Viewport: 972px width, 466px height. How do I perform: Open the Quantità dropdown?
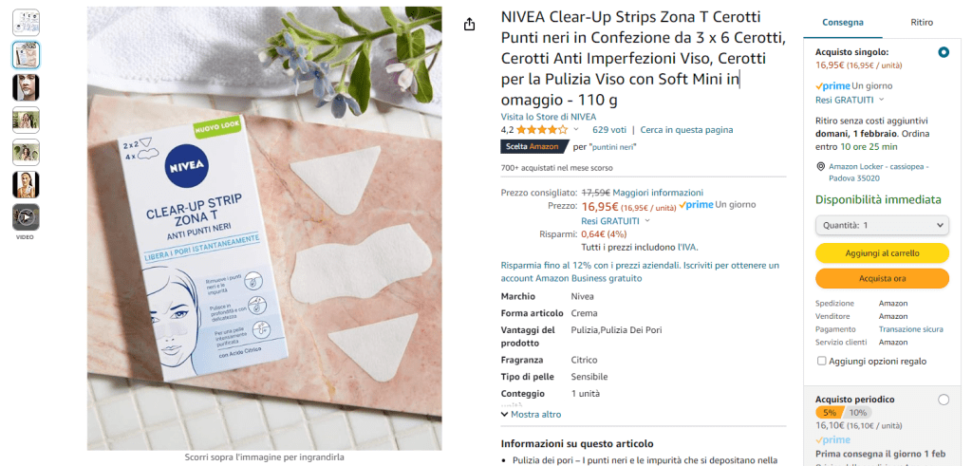[882, 225]
